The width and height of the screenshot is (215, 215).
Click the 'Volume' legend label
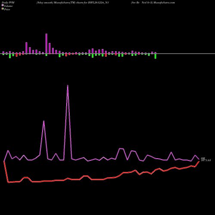pos(8,6)
